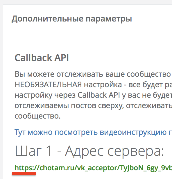Image resolution: width=172 pixels, height=179 pixels.
Task: Open the video instruction link starting "Тут можно посмотреть"
Action: coord(93,133)
